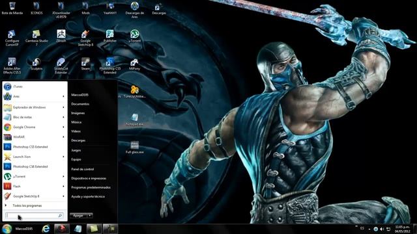Click the network icon in the system tray

(x=388, y=229)
